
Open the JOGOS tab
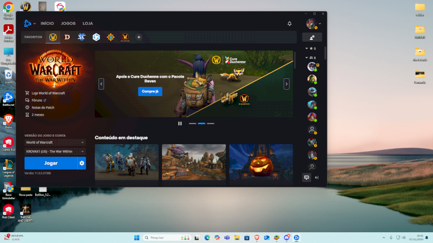click(x=68, y=23)
